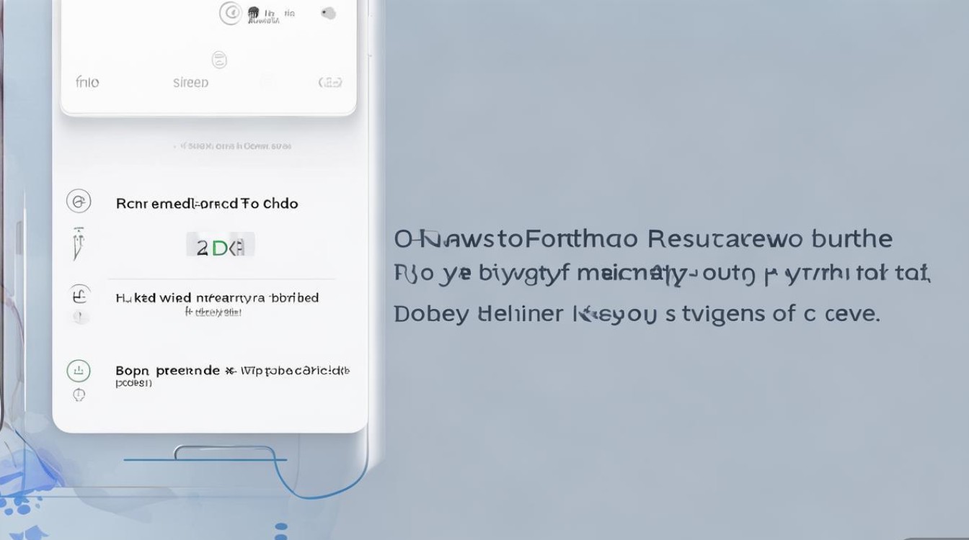Click the 'Dobey Hehiner' text line on right
Screen dimensions: 969x540
click(x=636, y=314)
